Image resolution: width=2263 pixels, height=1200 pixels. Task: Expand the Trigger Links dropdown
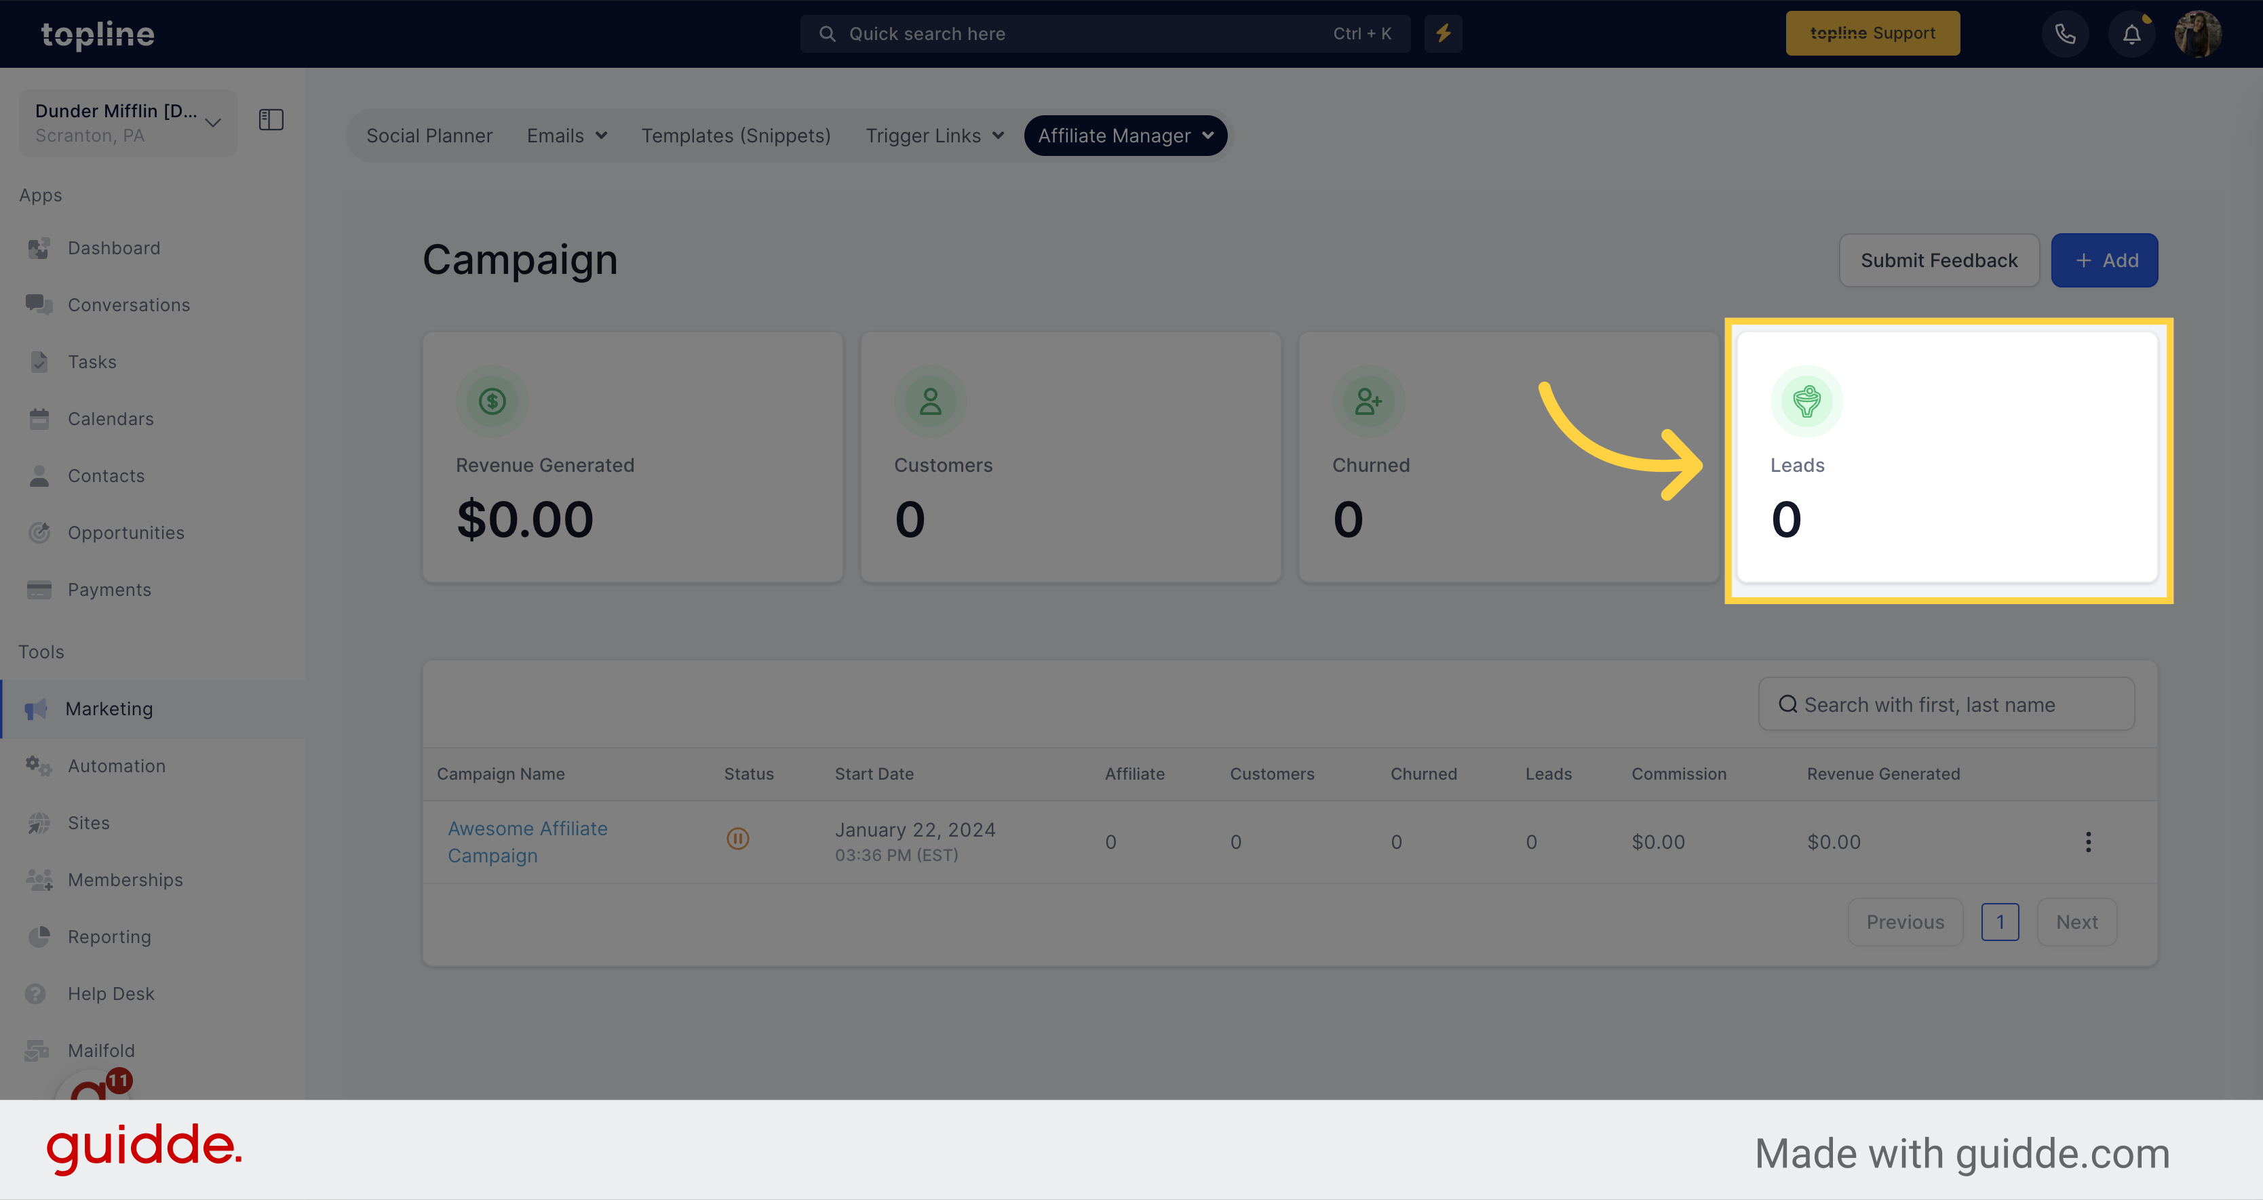[934, 136]
